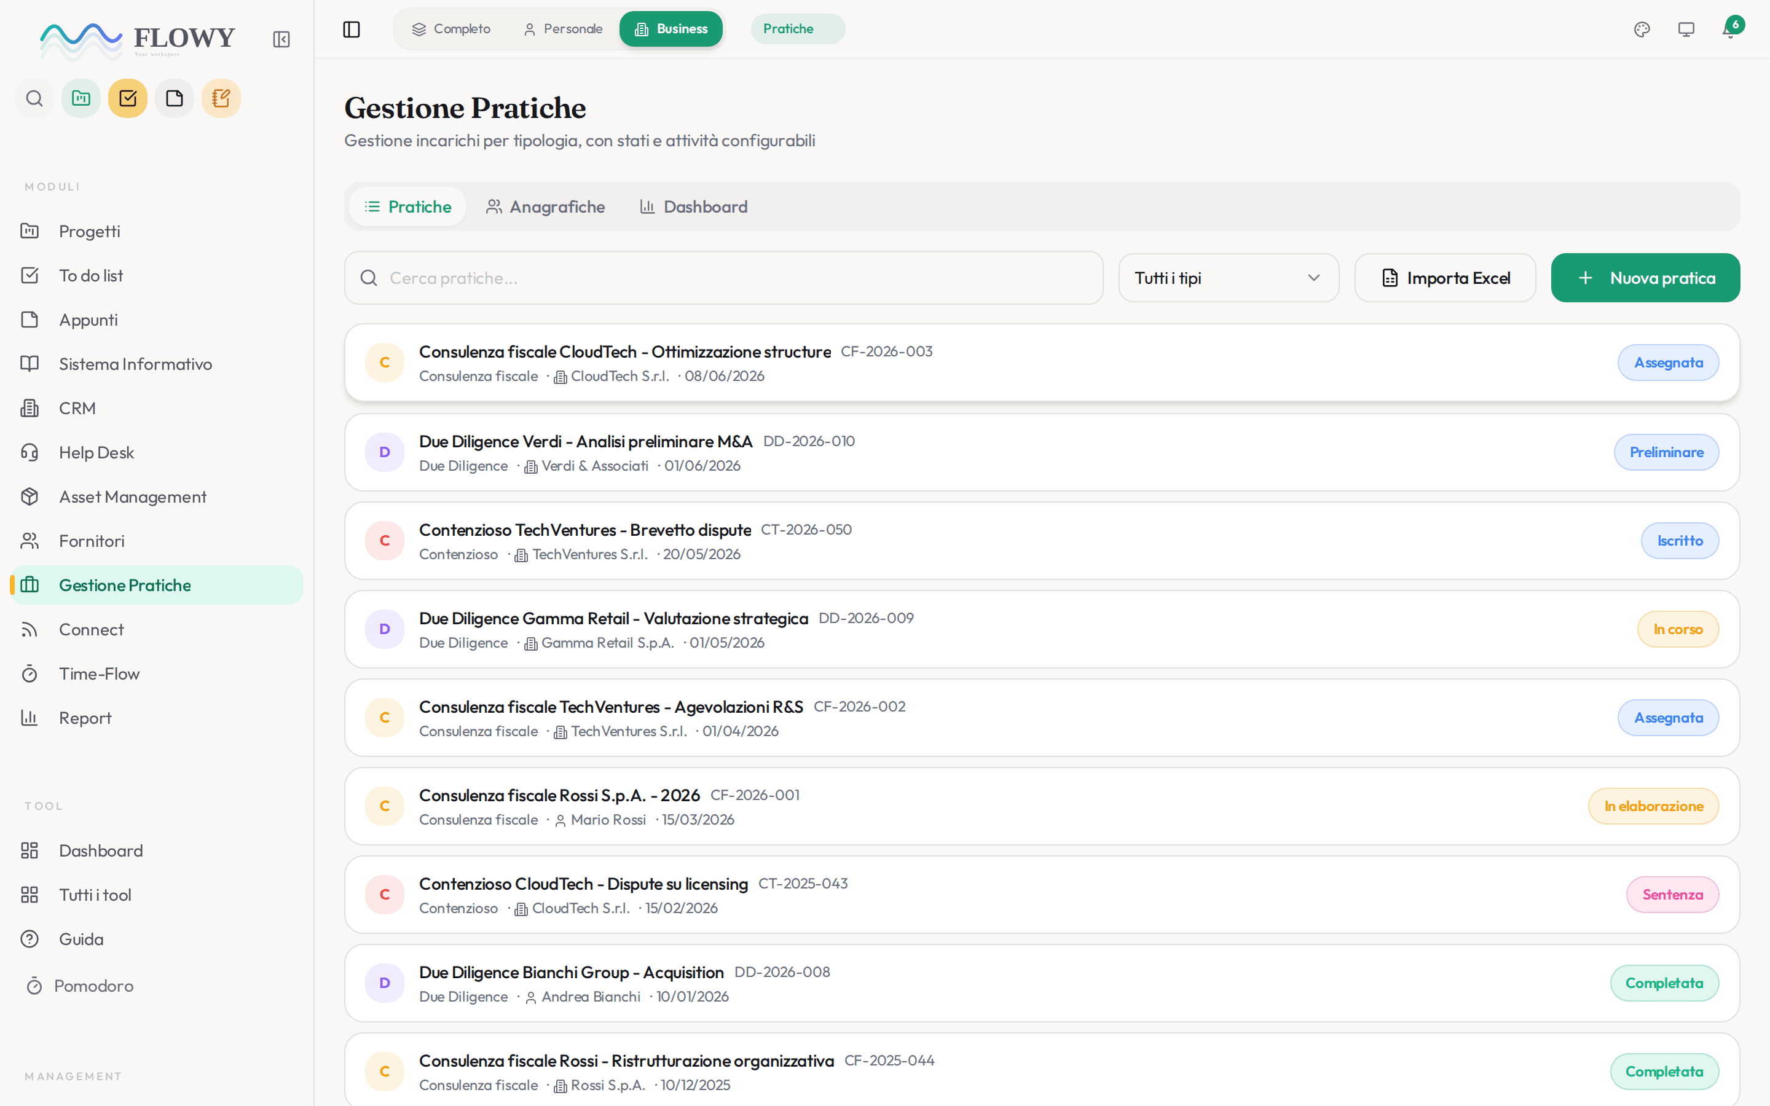Screen dimensions: 1770x1106
Task: Open Connect module
Action: click(157, 630)
